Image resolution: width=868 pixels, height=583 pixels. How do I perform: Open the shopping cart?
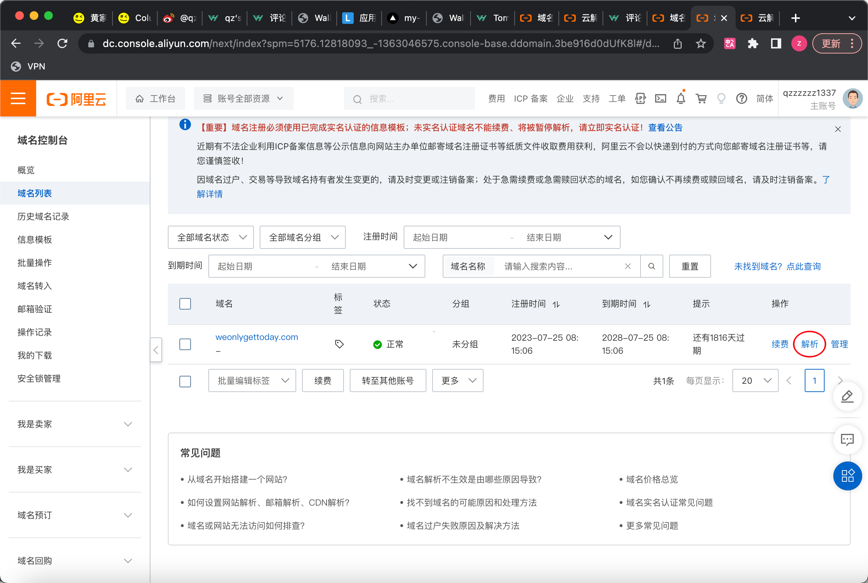pyautogui.click(x=701, y=98)
